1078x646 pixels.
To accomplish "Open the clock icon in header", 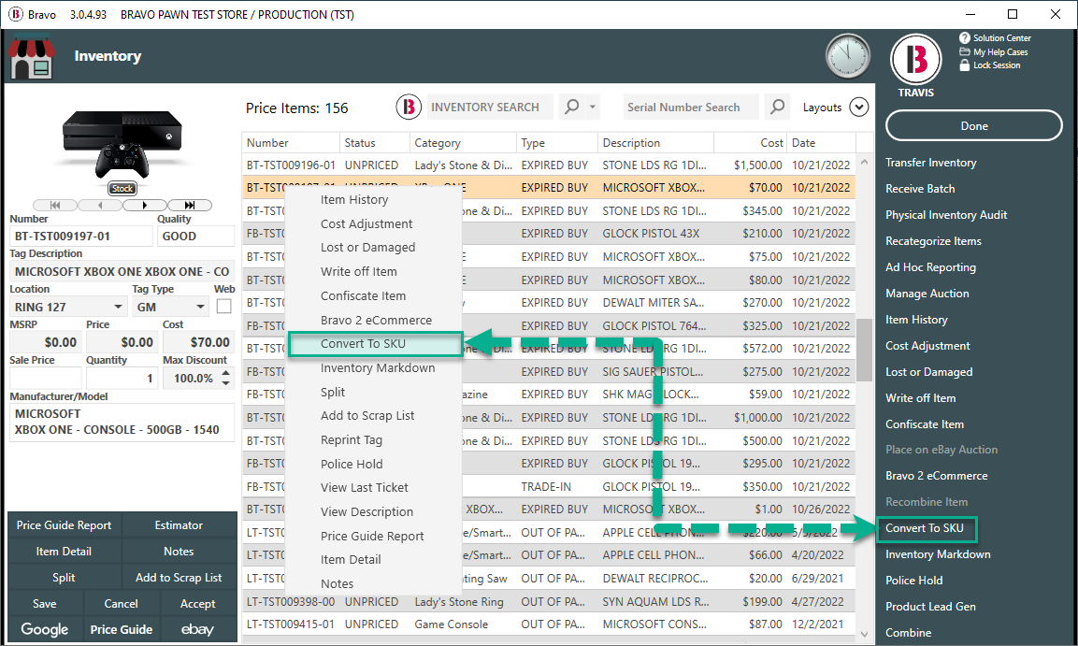I will 848,56.
